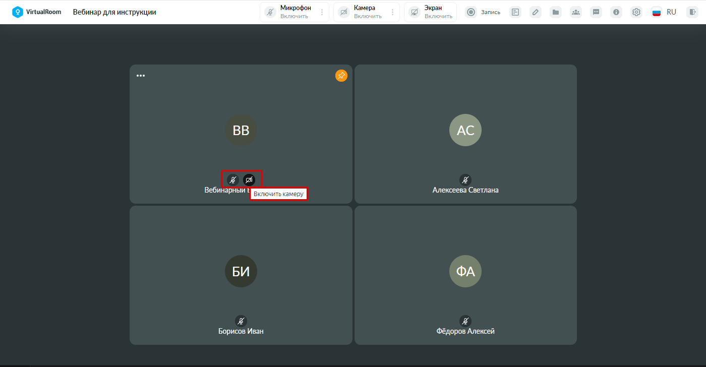
Task: Open three-dot menu on ВВ tile
Action: [x=141, y=76]
